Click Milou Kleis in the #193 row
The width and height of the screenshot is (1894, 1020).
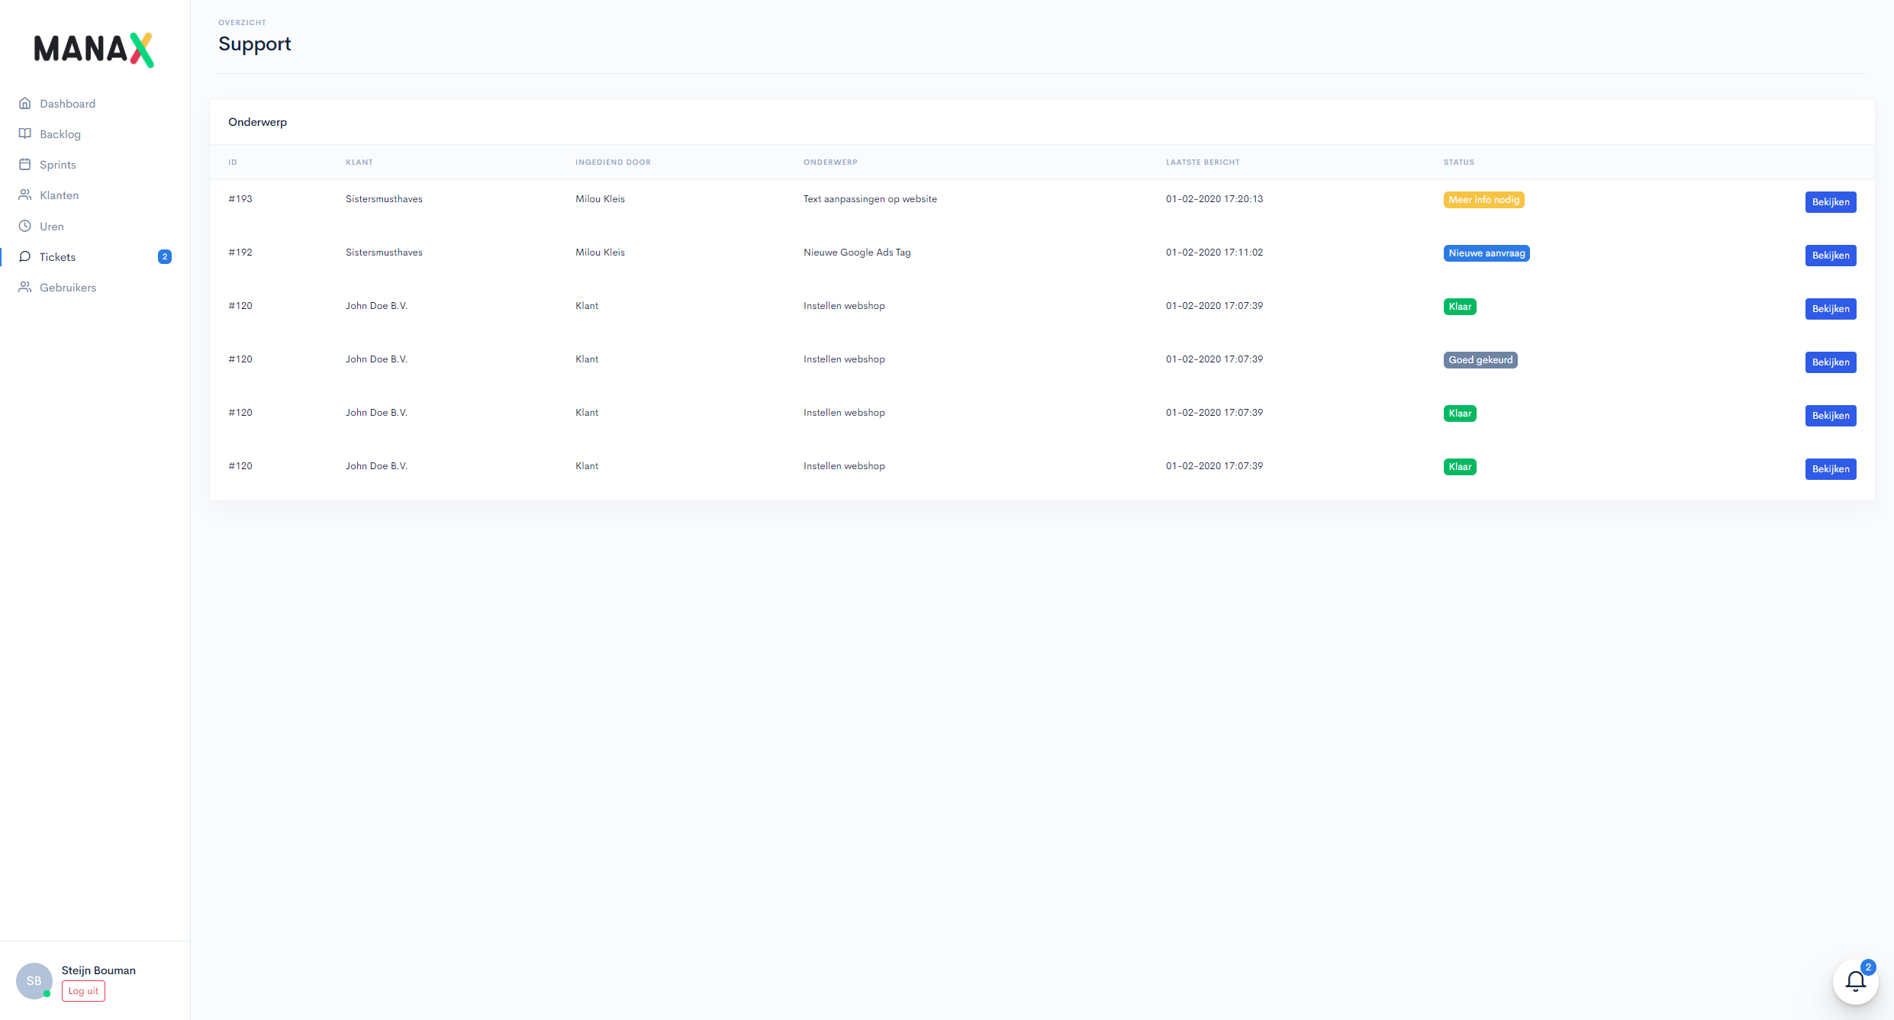coord(600,198)
